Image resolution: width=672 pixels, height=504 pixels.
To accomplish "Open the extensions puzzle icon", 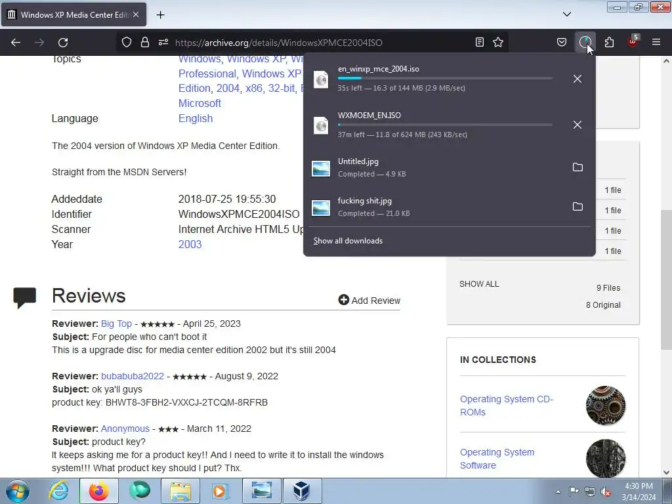I will click(x=609, y=42).
